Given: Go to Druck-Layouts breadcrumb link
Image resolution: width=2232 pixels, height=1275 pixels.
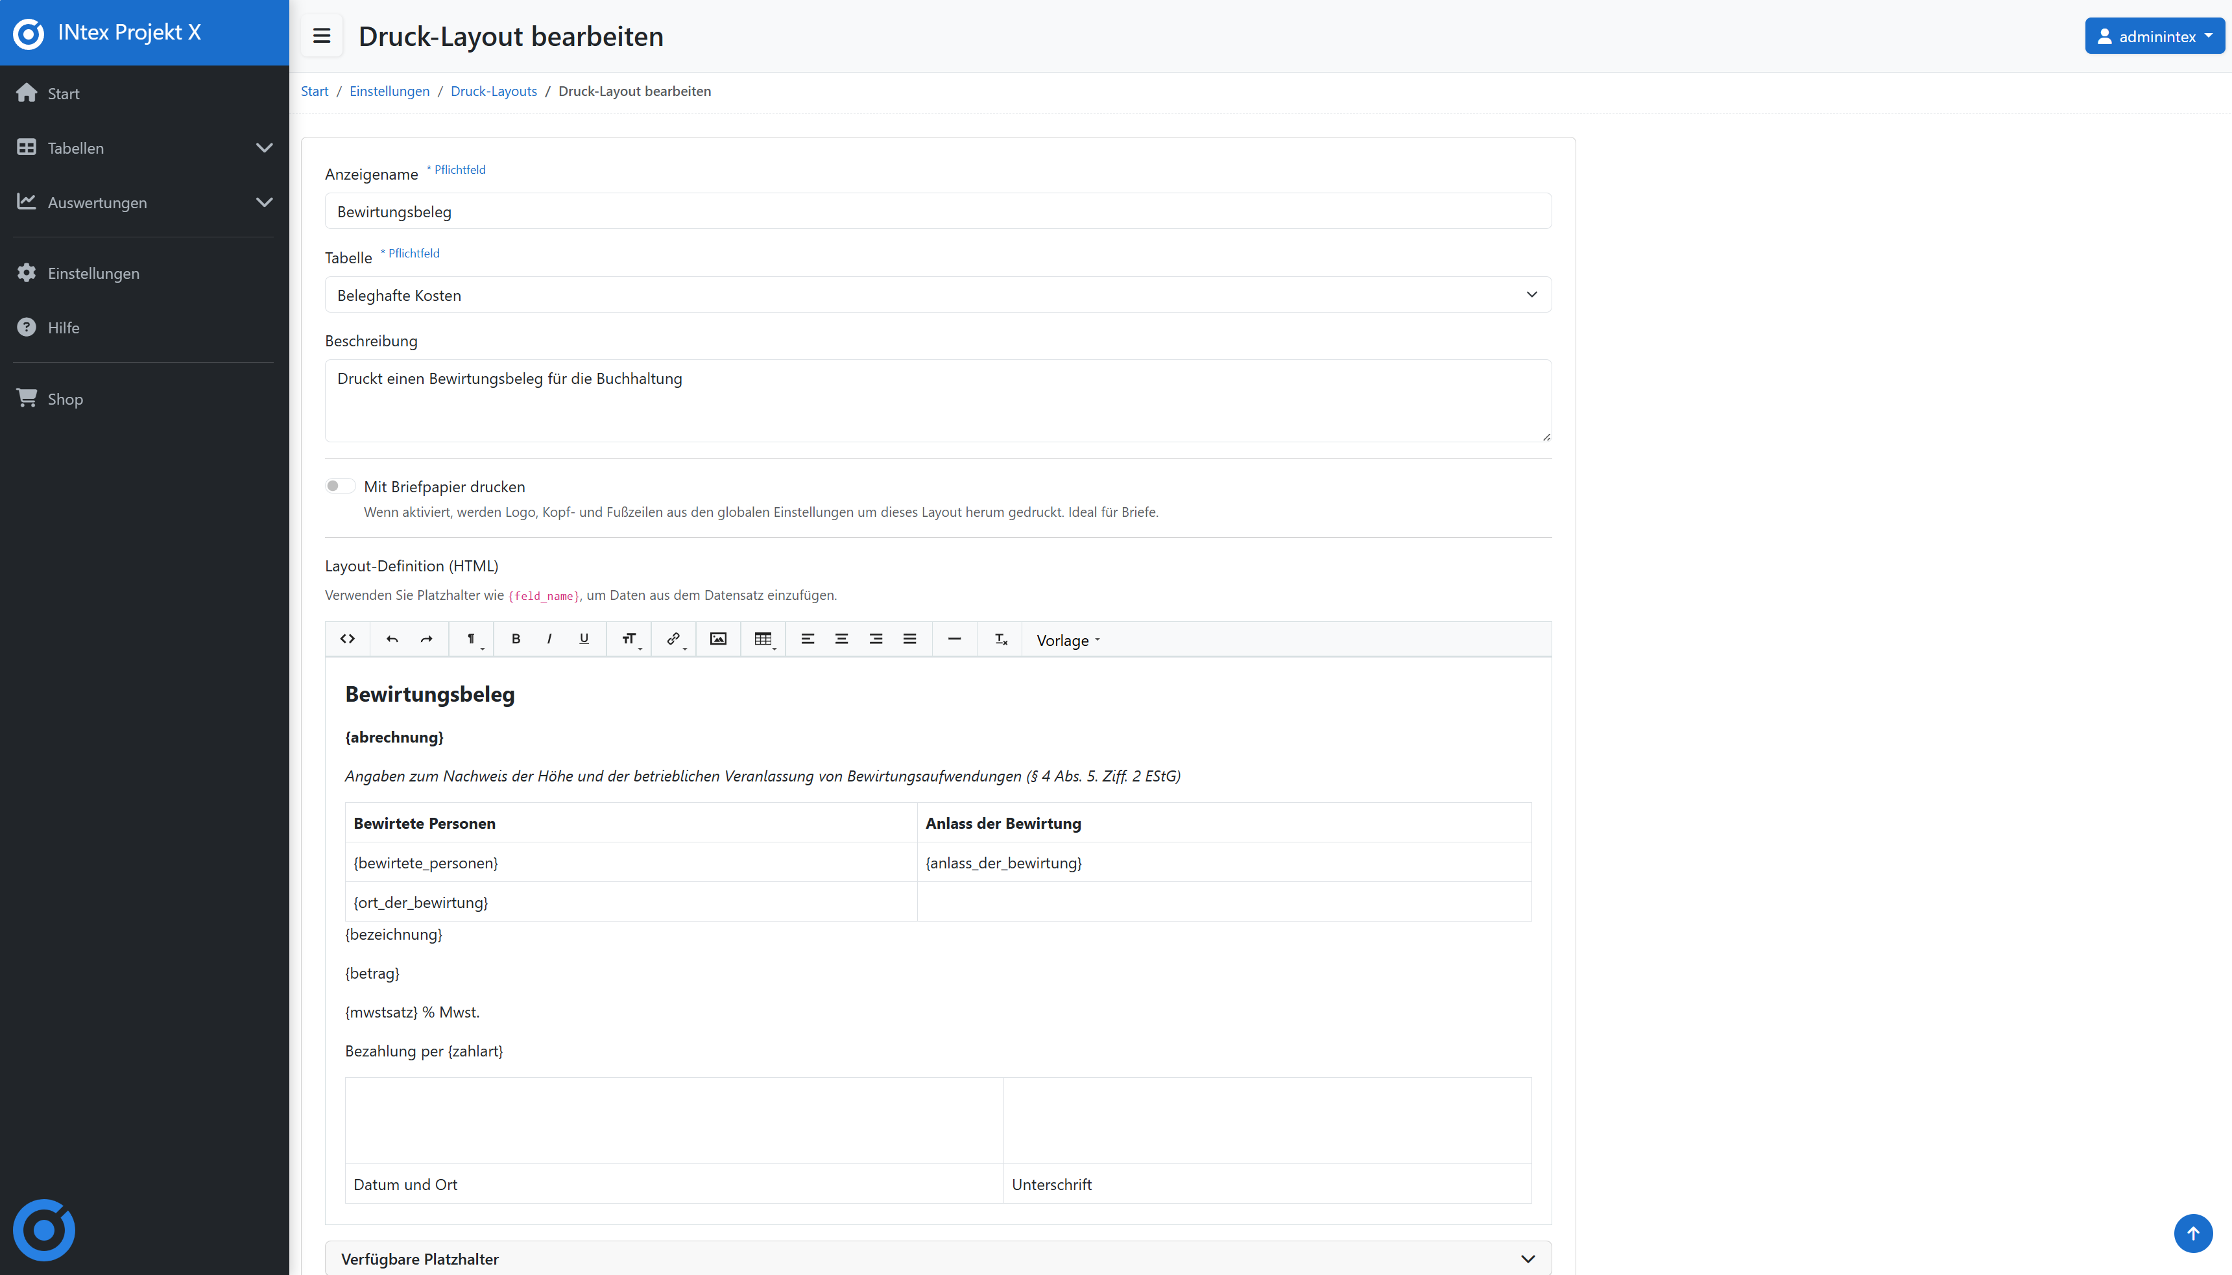Looking at the screenshot, I should coord(493,91).
